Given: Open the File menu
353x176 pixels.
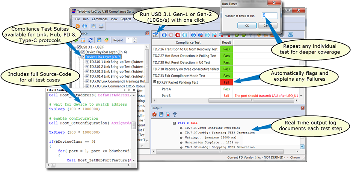Looking at the screenshot, I should point(78,19).
